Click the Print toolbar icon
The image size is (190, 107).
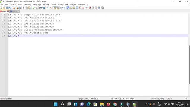[x=20, y=8]
